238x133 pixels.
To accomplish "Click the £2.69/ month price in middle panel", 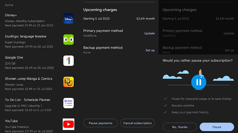I will [x=146, y=19].
